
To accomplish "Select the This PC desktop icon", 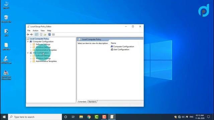I will [6, 5].
